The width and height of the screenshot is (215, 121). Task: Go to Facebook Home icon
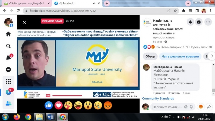8,34
